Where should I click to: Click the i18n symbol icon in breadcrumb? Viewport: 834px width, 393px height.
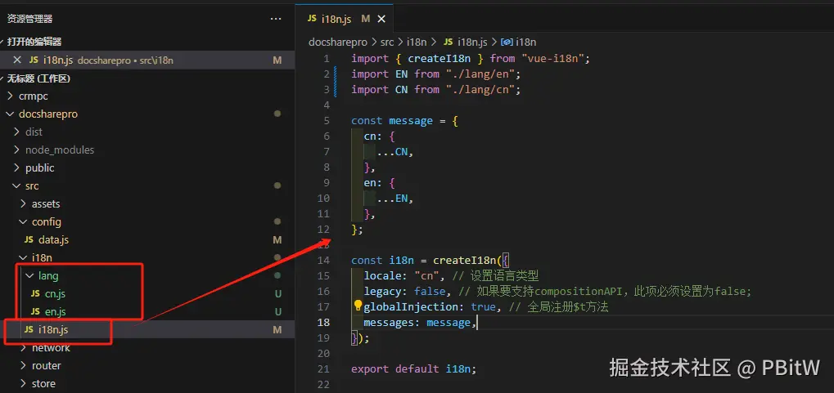506,42
